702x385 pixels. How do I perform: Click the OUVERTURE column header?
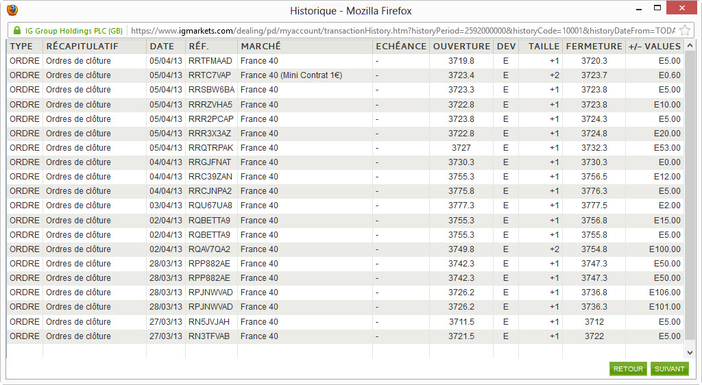tap(461, 46)
